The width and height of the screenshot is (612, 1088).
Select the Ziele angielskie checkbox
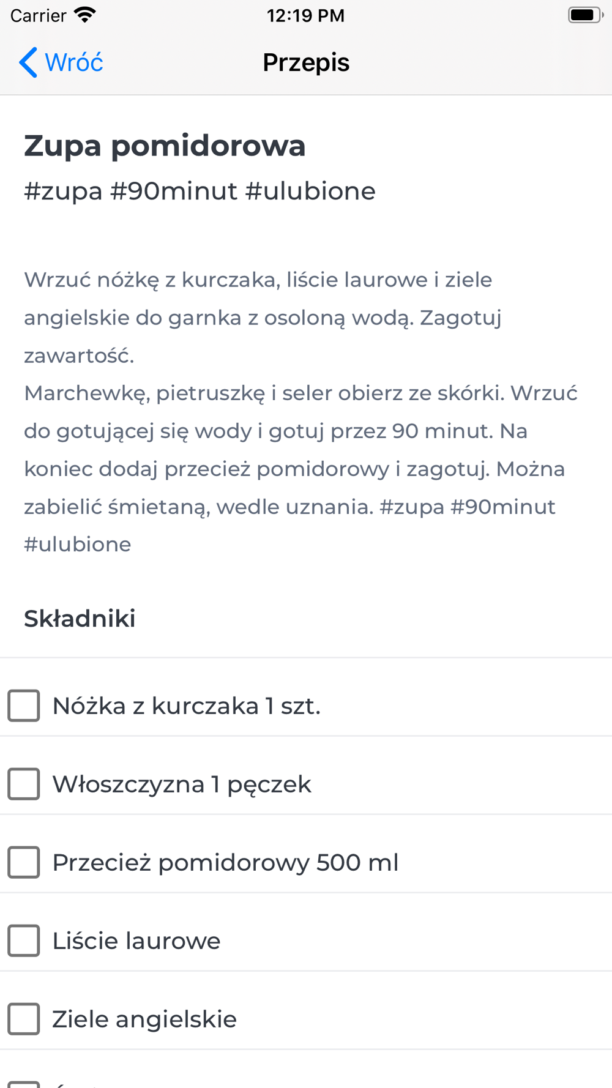[24, 1019]
